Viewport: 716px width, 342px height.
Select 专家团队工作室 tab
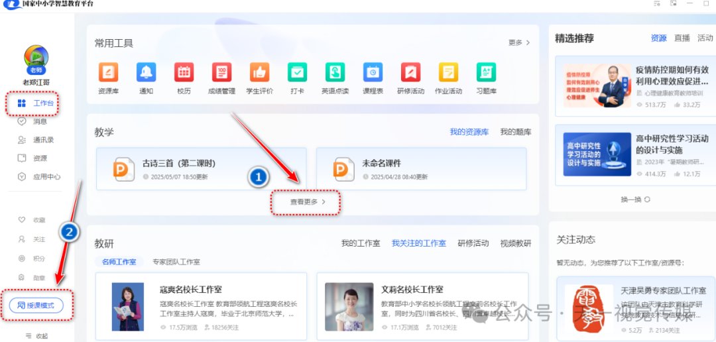(x=176, y=262)
